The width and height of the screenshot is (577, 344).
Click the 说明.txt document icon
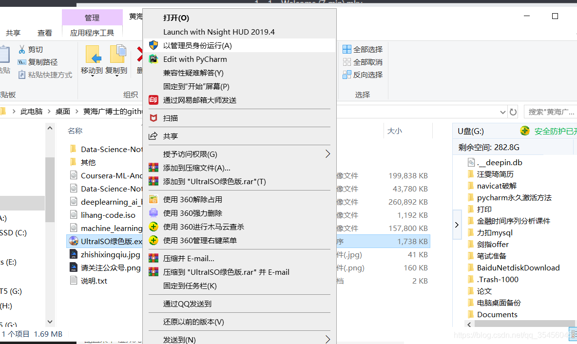click(x=74, y=281)
